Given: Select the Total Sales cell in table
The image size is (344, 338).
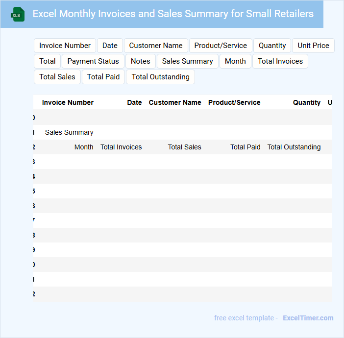Looking at the screenshot, I should (x=184, y=147).
